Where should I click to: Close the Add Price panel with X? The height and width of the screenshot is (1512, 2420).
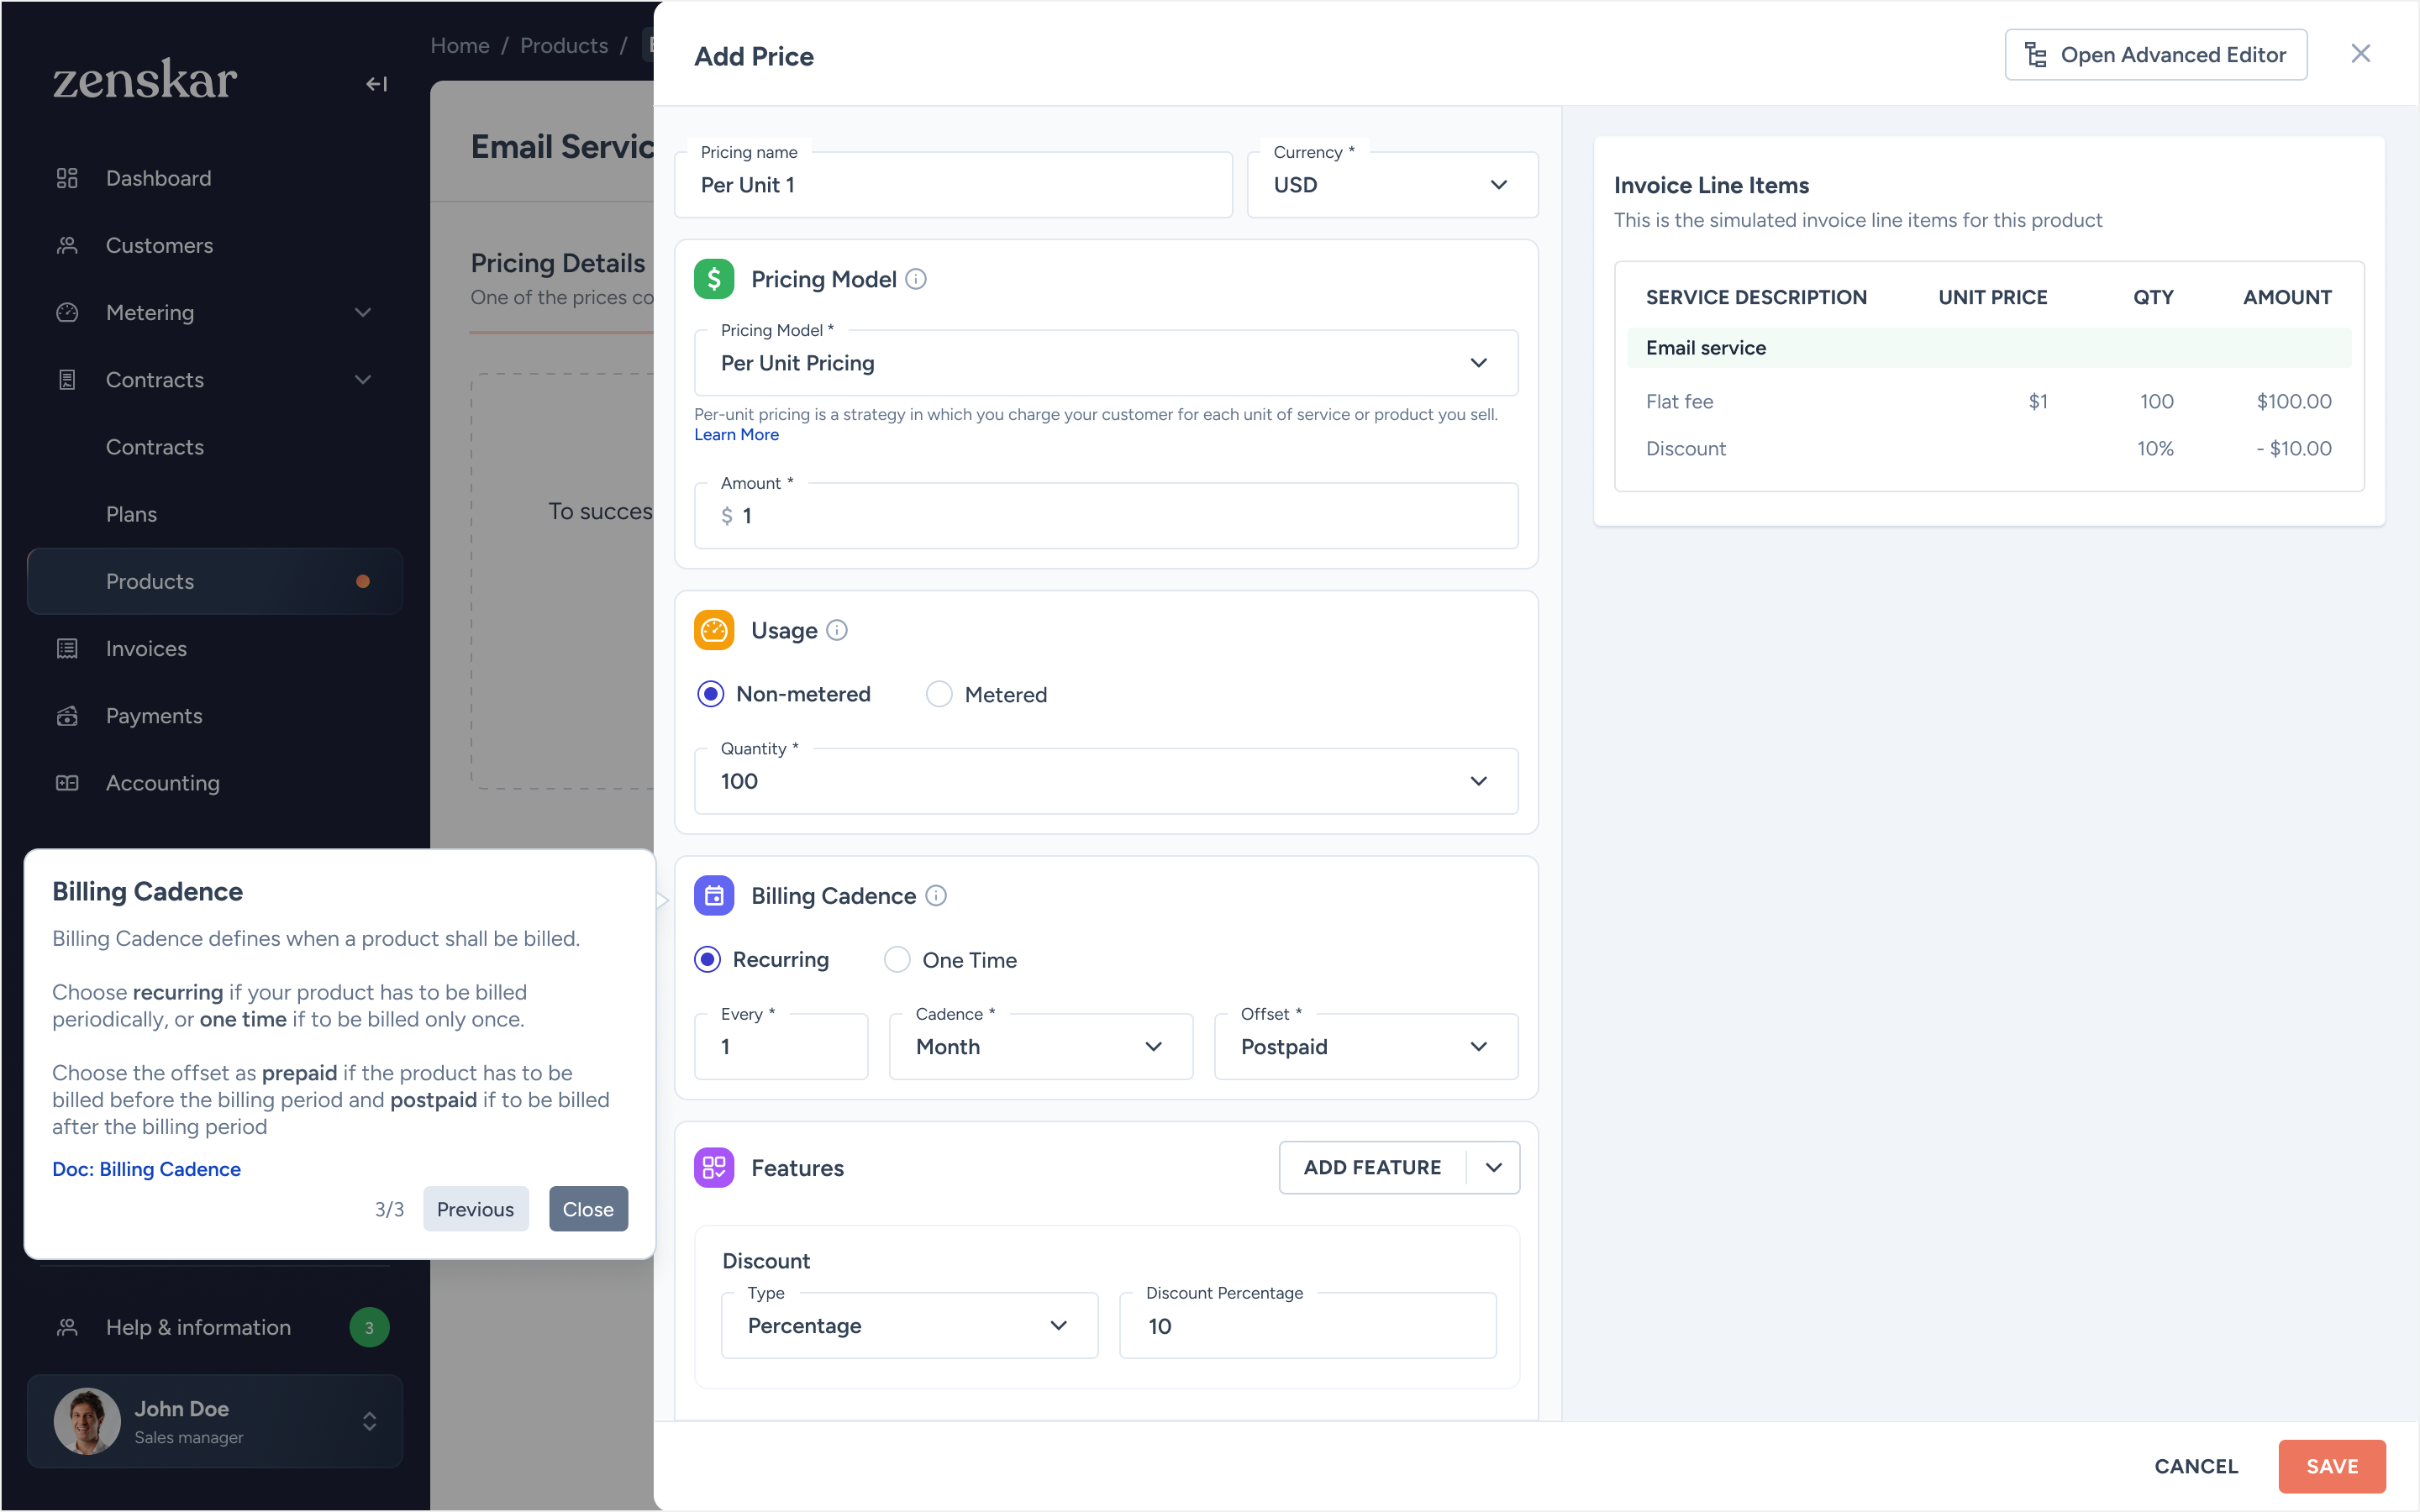[x=2360, y=54]
